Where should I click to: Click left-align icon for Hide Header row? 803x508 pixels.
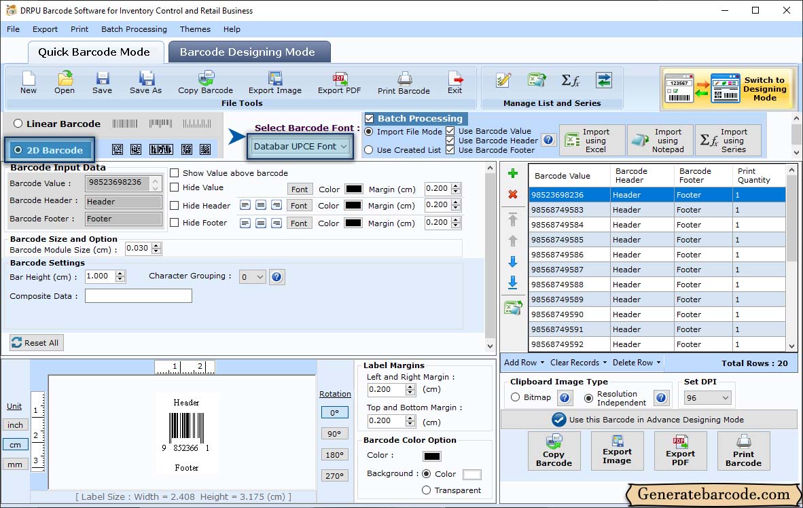click(245, 206)
